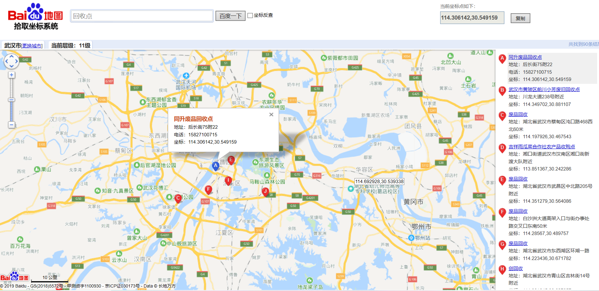Click the 武汉花博汇 scenic icon
The height and width of the screenshot is (291, 599).
point(139,188)
